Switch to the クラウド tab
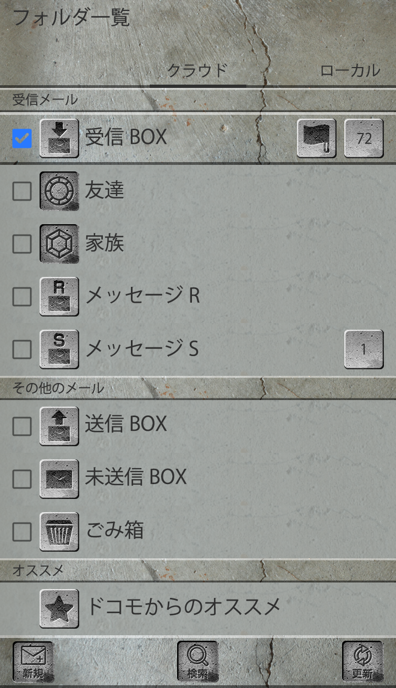The image size is (396, 688). (197, 71)
